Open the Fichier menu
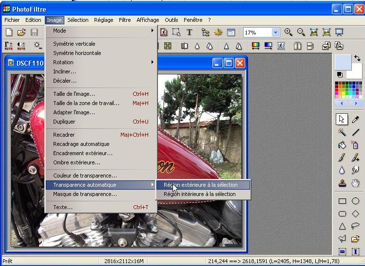 click(12, 20)
